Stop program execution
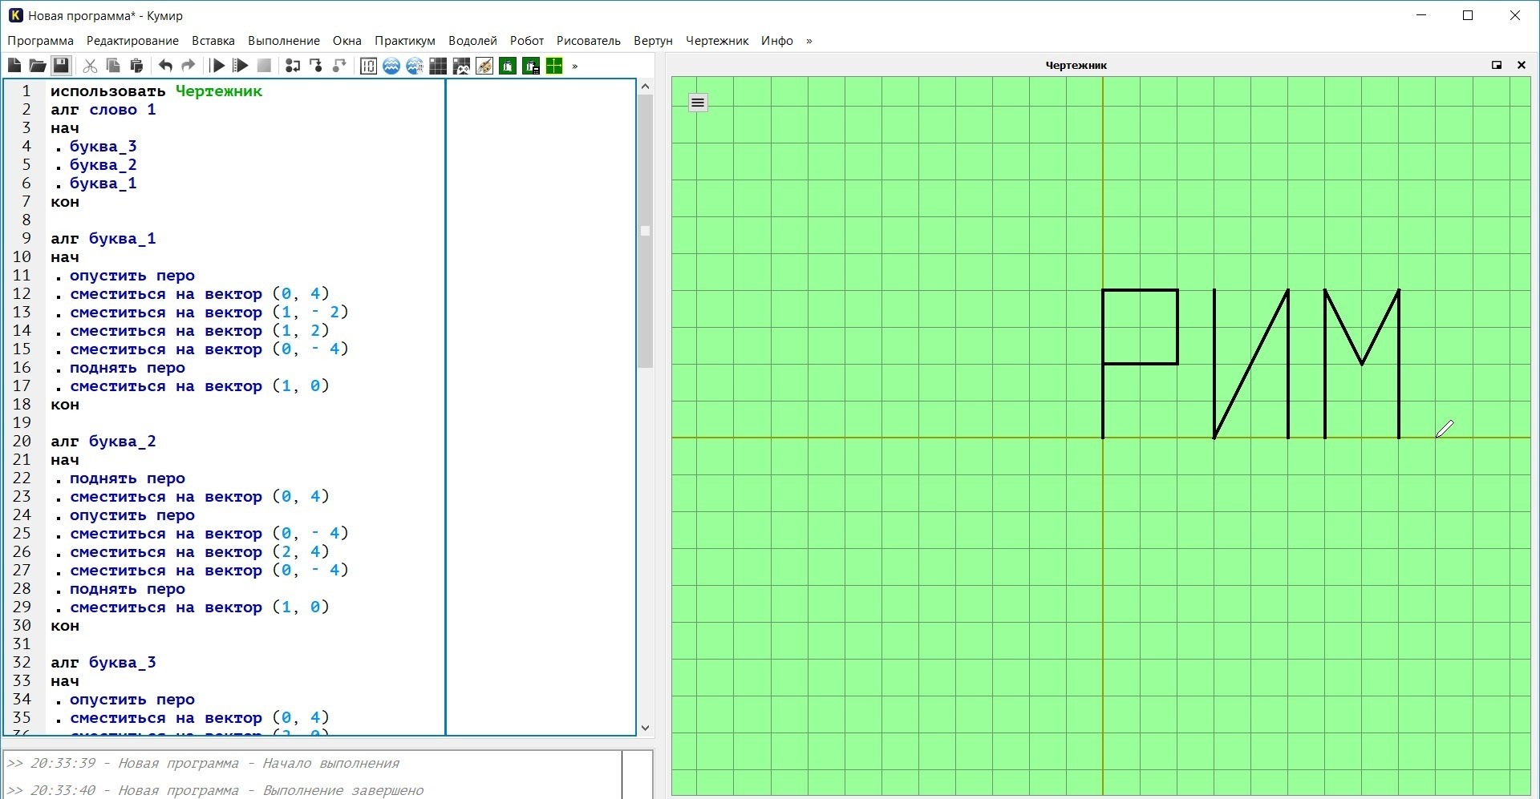Screen dimensions: 1540x799 click(264, 66)
